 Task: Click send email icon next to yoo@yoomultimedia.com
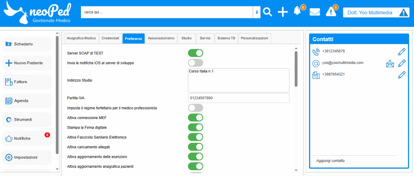click(390, 63)
